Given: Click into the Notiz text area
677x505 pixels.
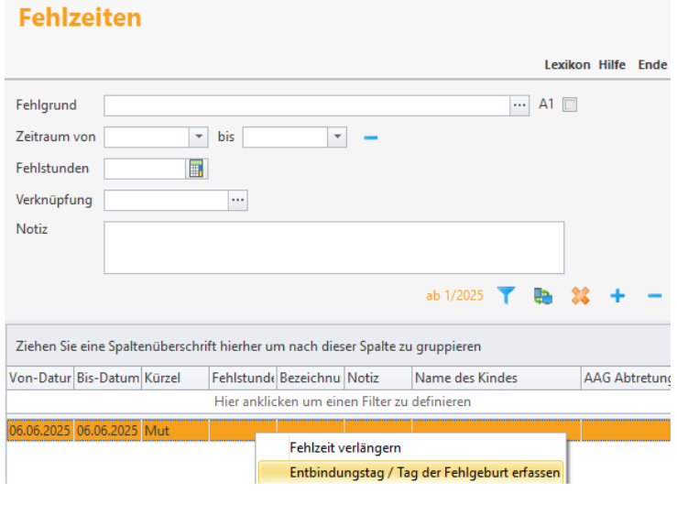Looking at the screenshot, I should [x=333, y=247].
